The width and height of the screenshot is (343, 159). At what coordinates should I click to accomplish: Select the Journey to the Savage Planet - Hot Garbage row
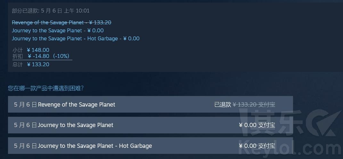(x=150, y=146)
